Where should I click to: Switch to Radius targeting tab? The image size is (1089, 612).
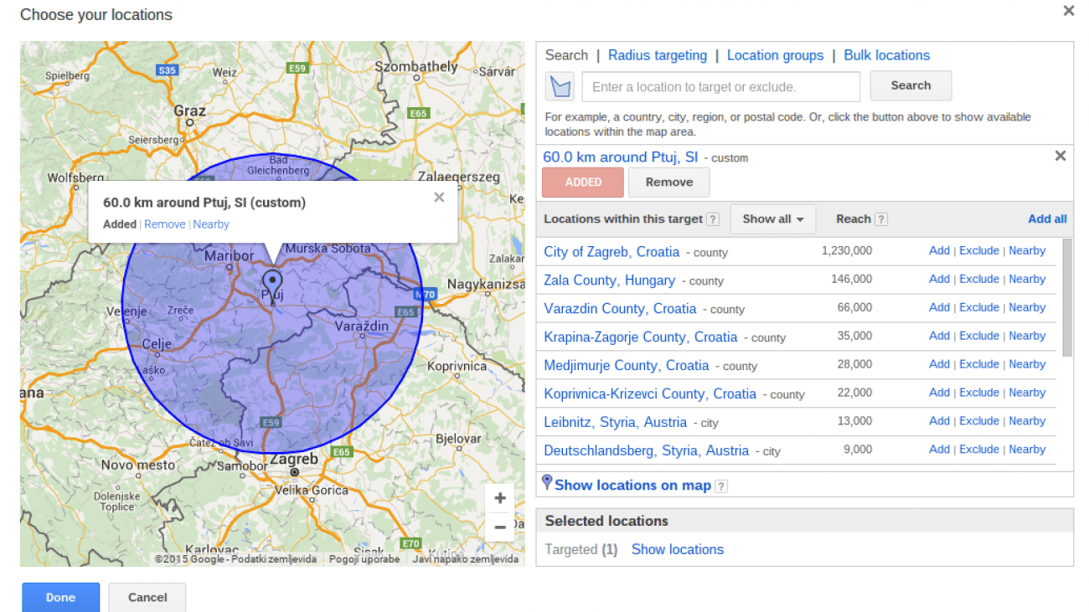[x=657, y=55]
